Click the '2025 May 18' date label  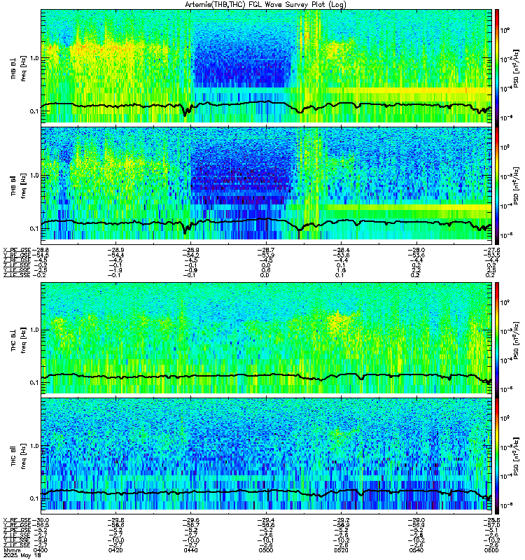pos(22,555)
